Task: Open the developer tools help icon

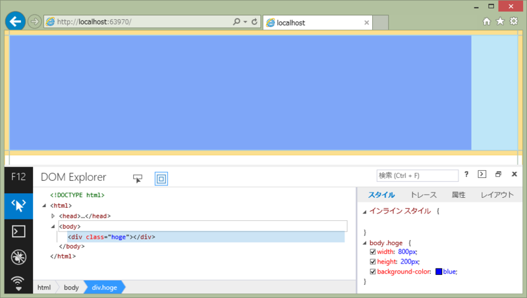Action: point(466,174)
